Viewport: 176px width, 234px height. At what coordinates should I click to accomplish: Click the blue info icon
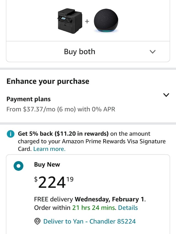tap(10, 134)
